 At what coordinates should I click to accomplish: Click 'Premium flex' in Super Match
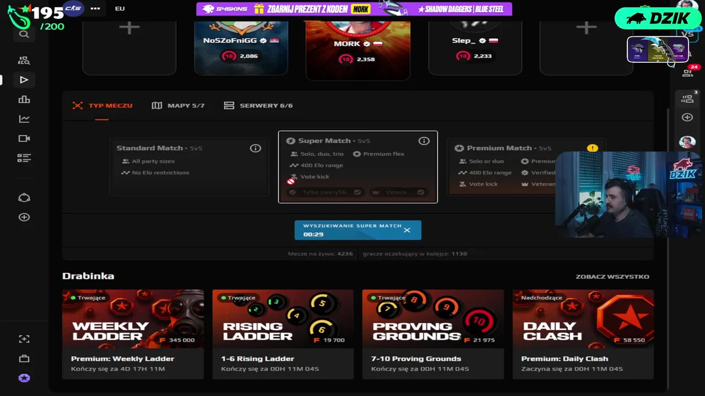point(384,154)
